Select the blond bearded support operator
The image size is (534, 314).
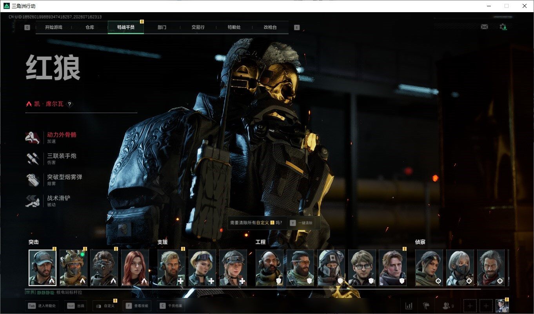(171, 268)
